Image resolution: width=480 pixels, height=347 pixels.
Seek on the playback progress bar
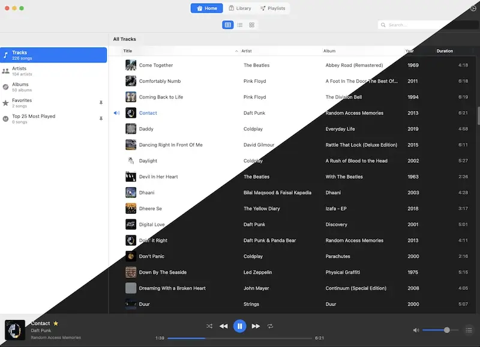pyautogui.click(x=239, y=339)
